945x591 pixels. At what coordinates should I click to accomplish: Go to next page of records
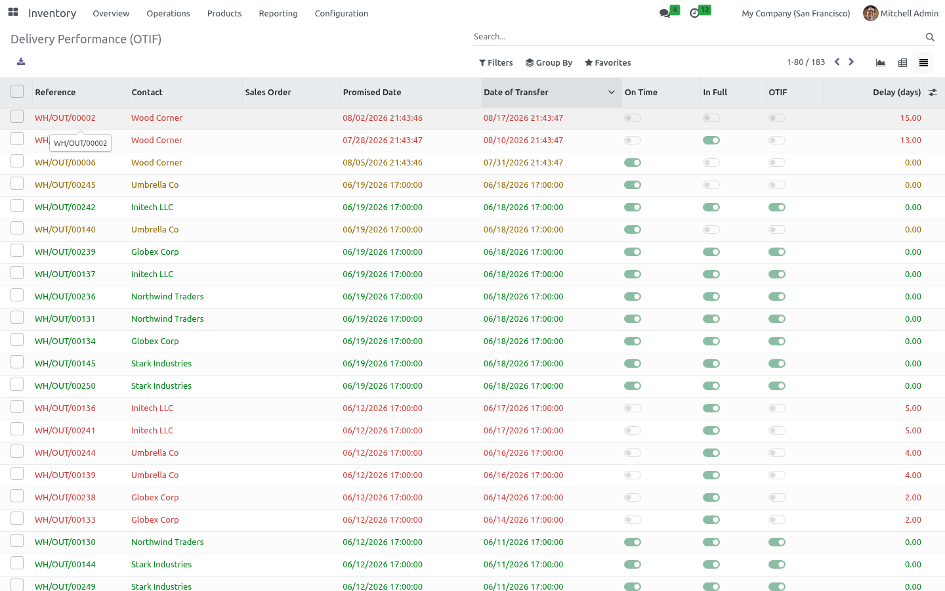(x=851, y=62)
